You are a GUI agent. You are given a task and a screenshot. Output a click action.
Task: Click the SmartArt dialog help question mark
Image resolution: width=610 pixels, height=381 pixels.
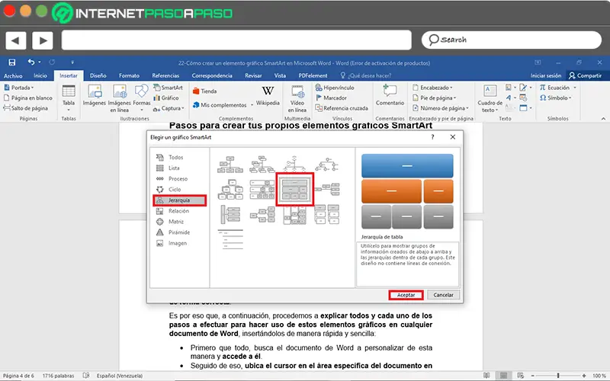pyautogui.click(x=432, y=137)
